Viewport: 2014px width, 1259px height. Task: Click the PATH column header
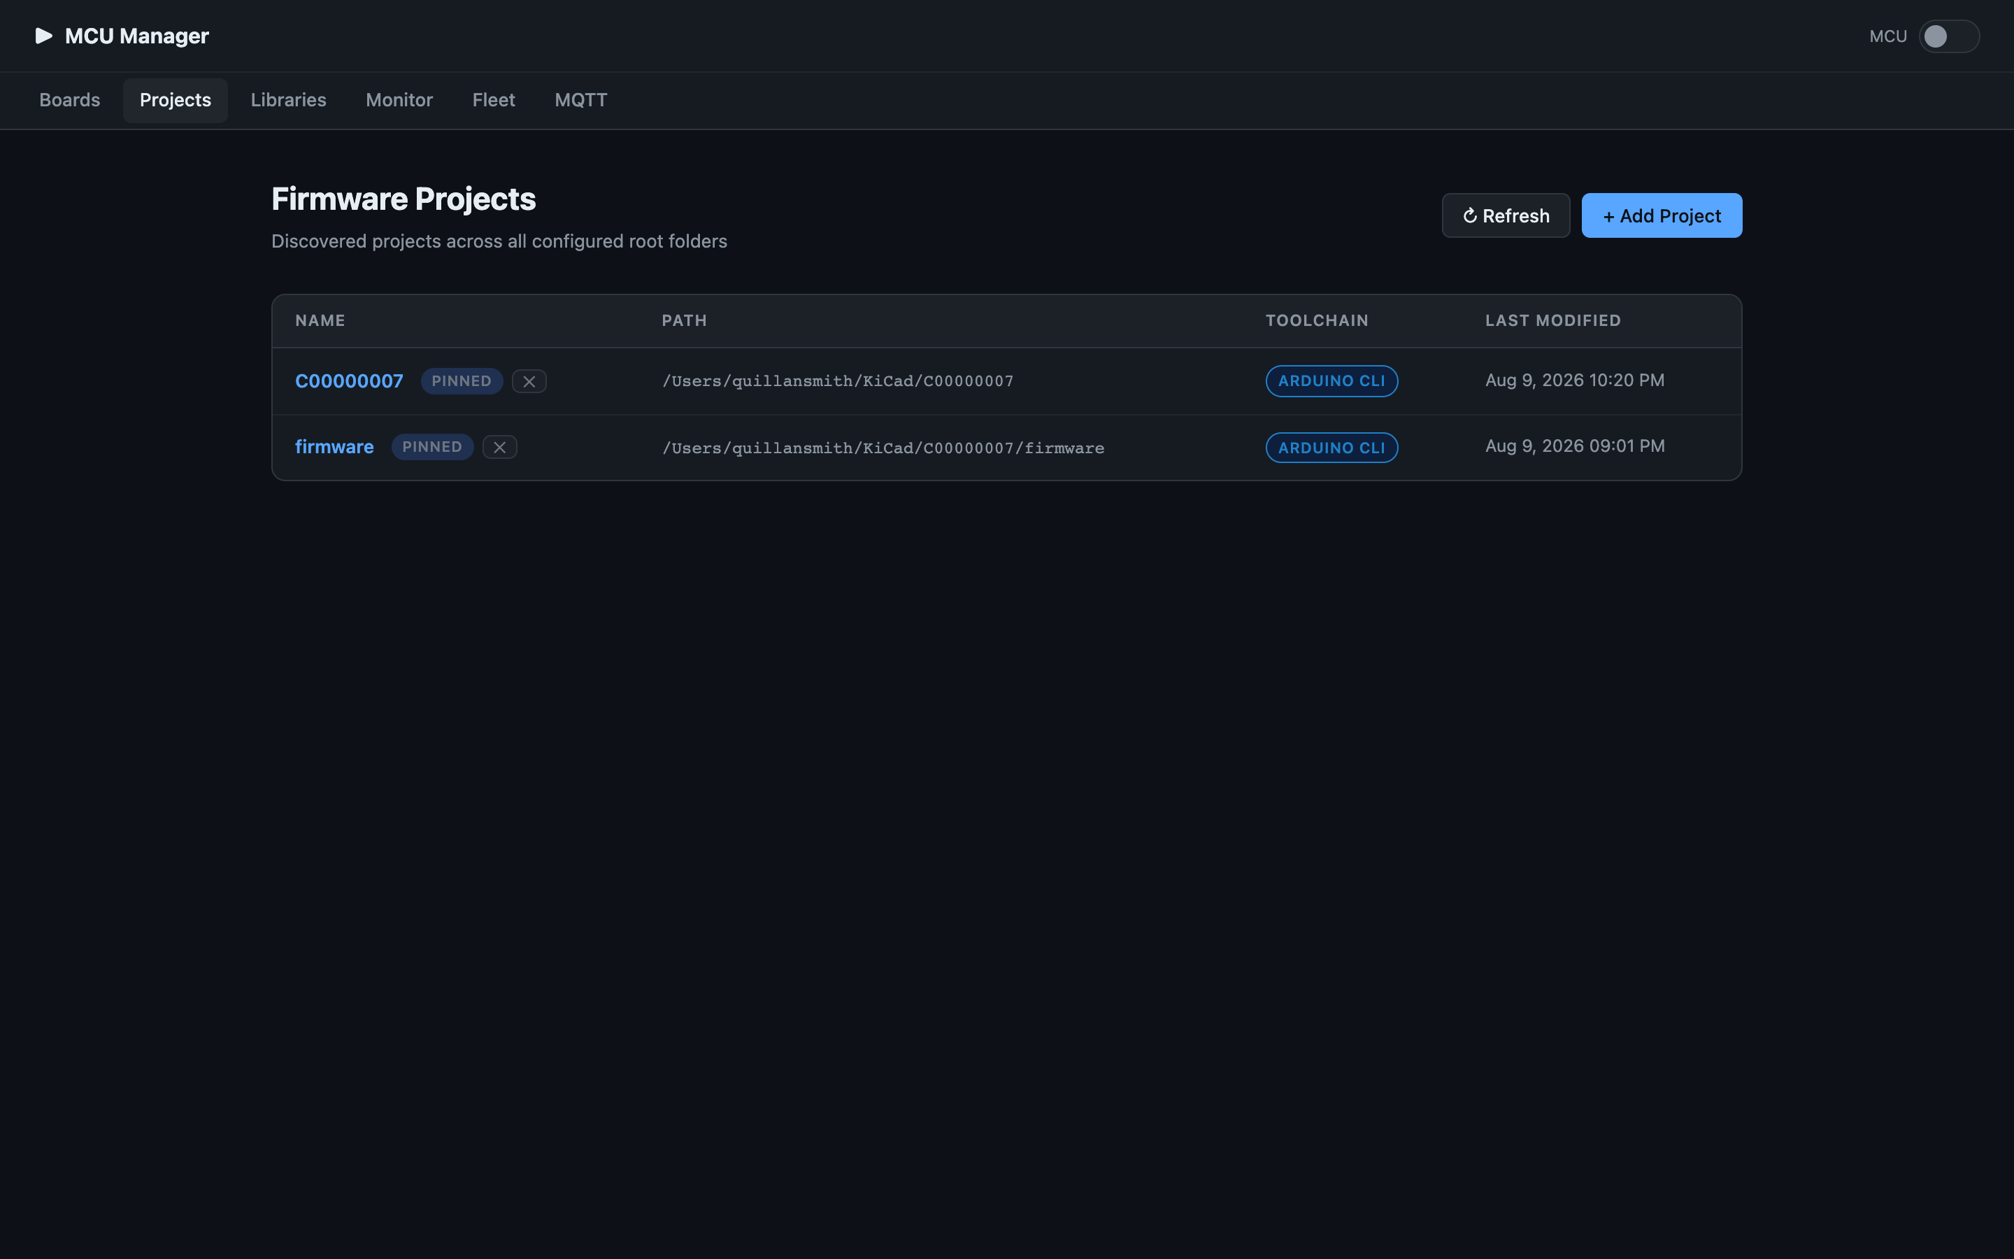684,320
